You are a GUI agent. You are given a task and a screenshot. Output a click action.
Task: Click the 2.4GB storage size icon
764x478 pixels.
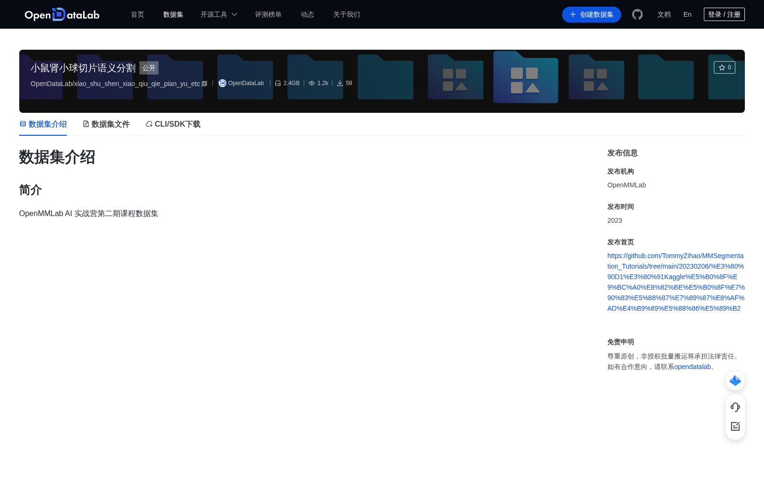(278, 83)
